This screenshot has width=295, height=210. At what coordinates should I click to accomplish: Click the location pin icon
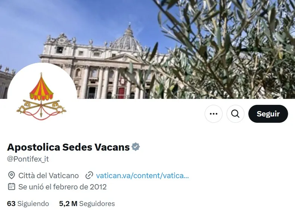(12, 175)
